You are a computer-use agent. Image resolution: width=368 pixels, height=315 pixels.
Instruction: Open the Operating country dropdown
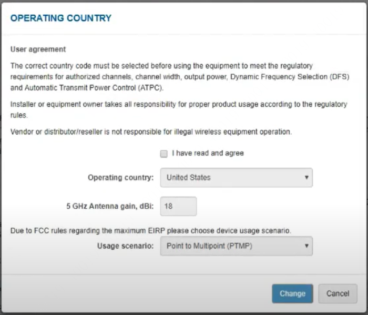point(236,178)
